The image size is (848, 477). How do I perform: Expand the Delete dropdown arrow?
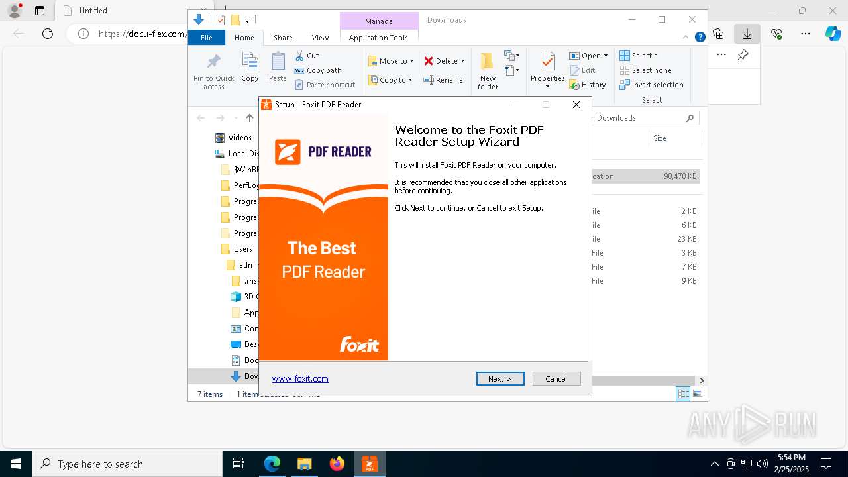pyautogui.click(x=462, y=61)
